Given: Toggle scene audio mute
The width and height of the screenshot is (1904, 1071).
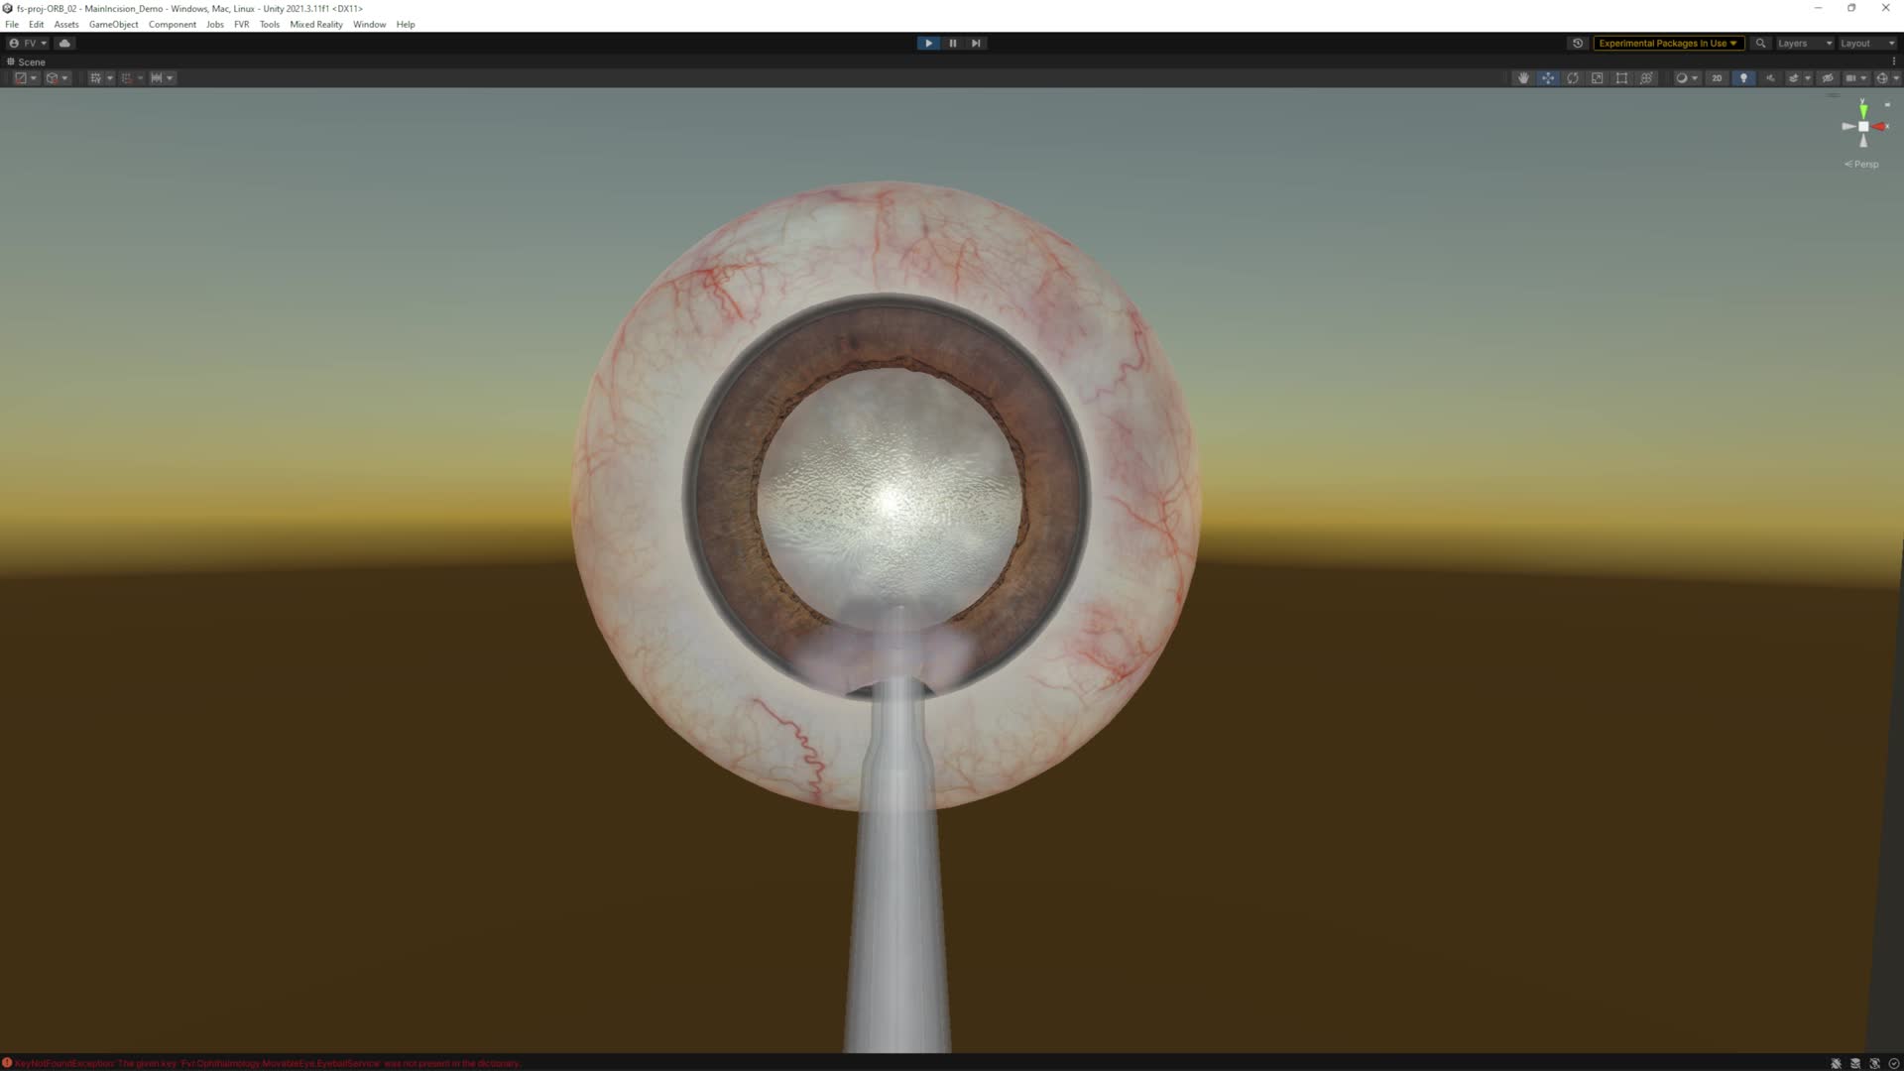Looking at the screenshot, I should [1770, 78].
